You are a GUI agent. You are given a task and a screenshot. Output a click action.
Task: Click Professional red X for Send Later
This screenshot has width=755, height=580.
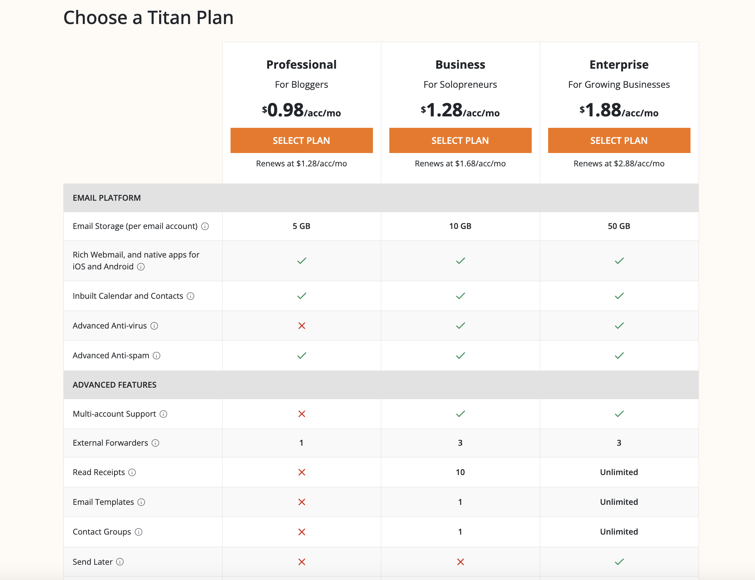(x=302, y=562)
